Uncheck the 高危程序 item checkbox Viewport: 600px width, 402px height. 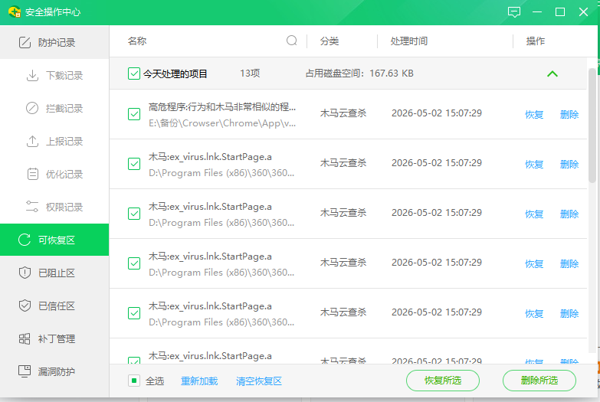tap(134, 114)
